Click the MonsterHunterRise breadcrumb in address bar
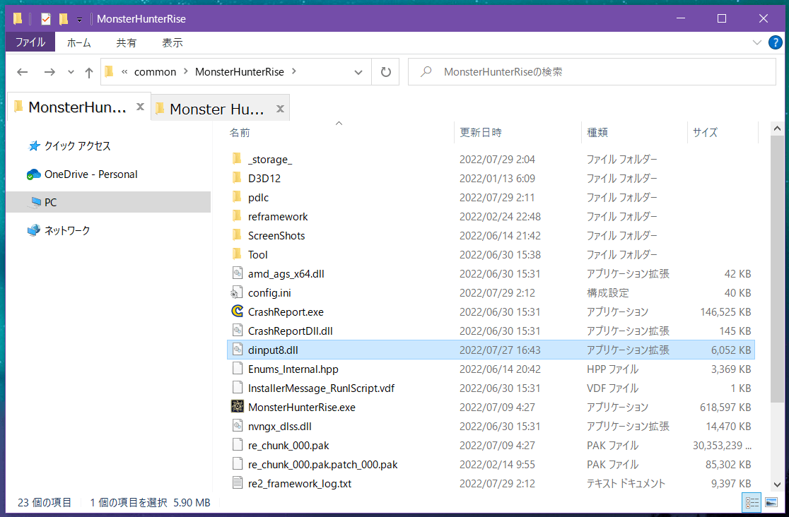 tap(240, 72)
